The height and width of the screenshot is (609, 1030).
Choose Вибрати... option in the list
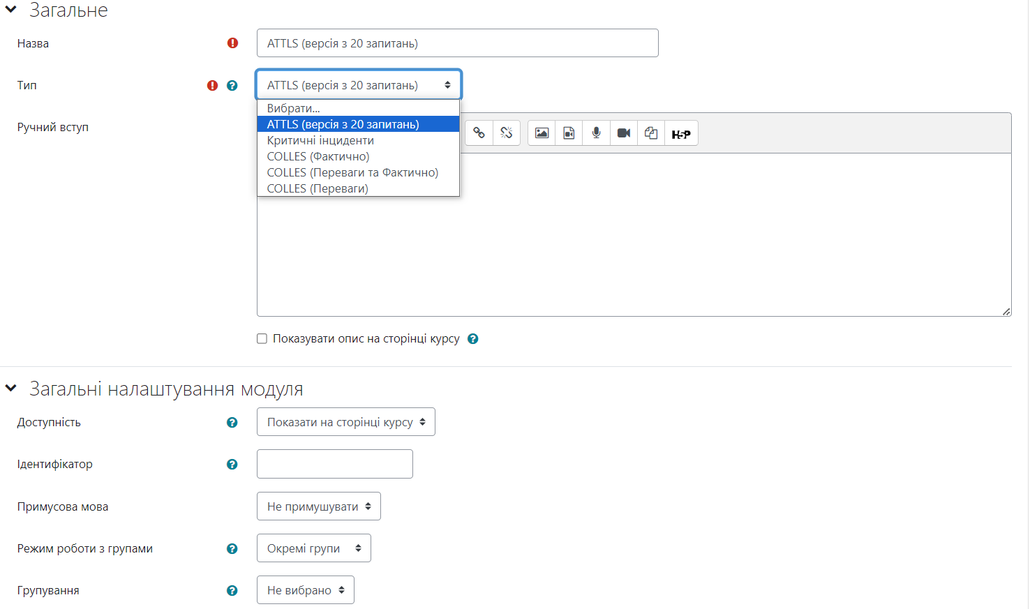[x=359, y=108]
